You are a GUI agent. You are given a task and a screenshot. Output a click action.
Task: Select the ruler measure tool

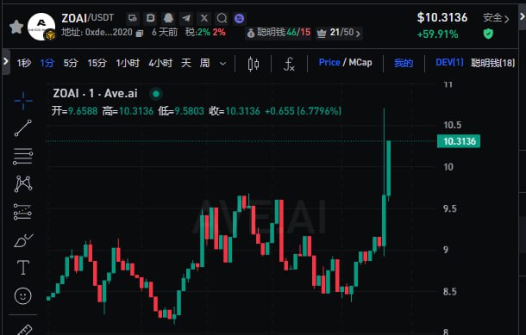[24, 330]
